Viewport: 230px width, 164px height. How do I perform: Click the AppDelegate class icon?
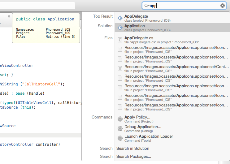[x=120, y=18]
